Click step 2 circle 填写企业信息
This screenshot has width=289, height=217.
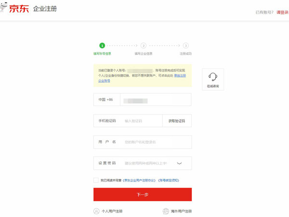click(x=144, y=45)
